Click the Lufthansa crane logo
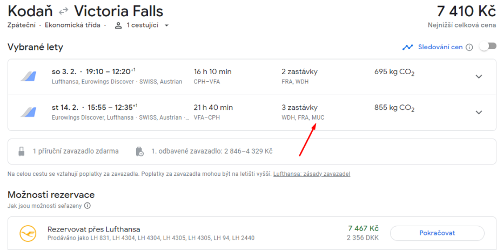Image resolution: width=497 pixels, height=250 pixels. 27,233
